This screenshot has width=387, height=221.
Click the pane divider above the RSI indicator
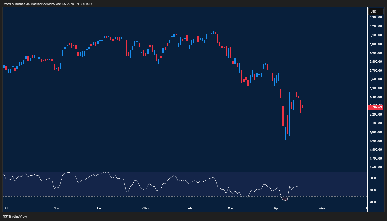pos(185,168)
